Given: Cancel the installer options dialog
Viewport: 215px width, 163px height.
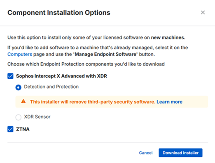Looking at the screenshot, I should pyautogui.click(x=146, y=153).
